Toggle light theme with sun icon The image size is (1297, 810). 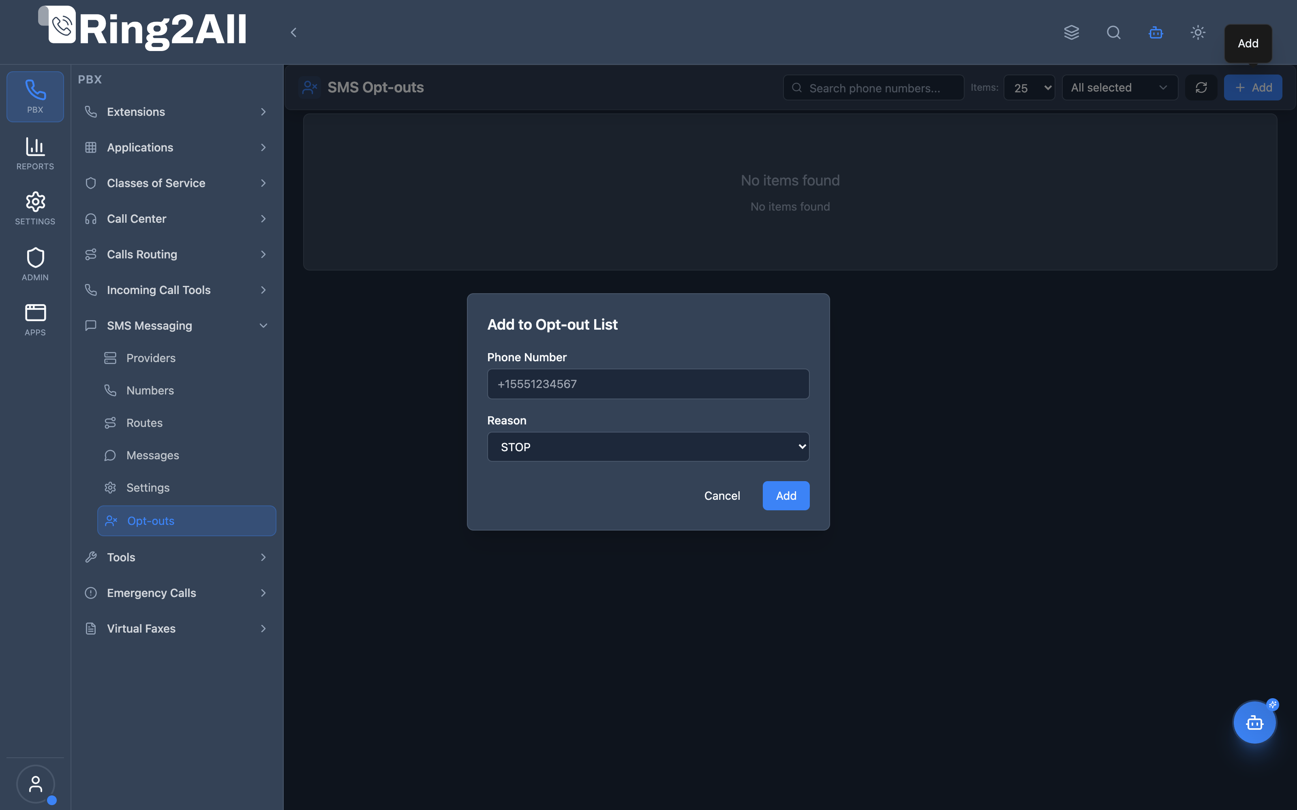(1198, 33)
